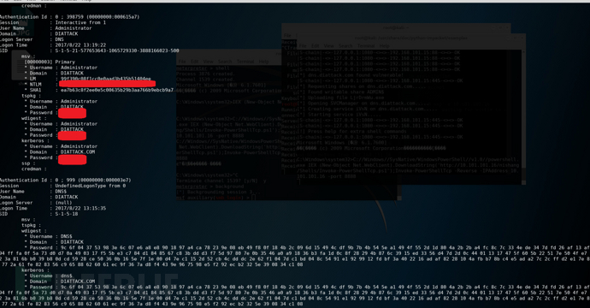Click the python-impacket/examples window title bar

pyautogui.click(x=411, y=38)
